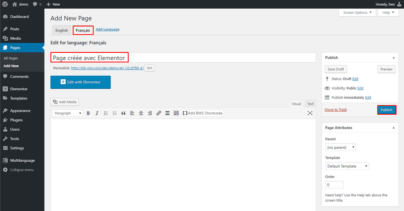Image resolution: width=404 pixels, height=211 pixels.
Task: Insert a numbered list
Action: [x=115, y=113]
